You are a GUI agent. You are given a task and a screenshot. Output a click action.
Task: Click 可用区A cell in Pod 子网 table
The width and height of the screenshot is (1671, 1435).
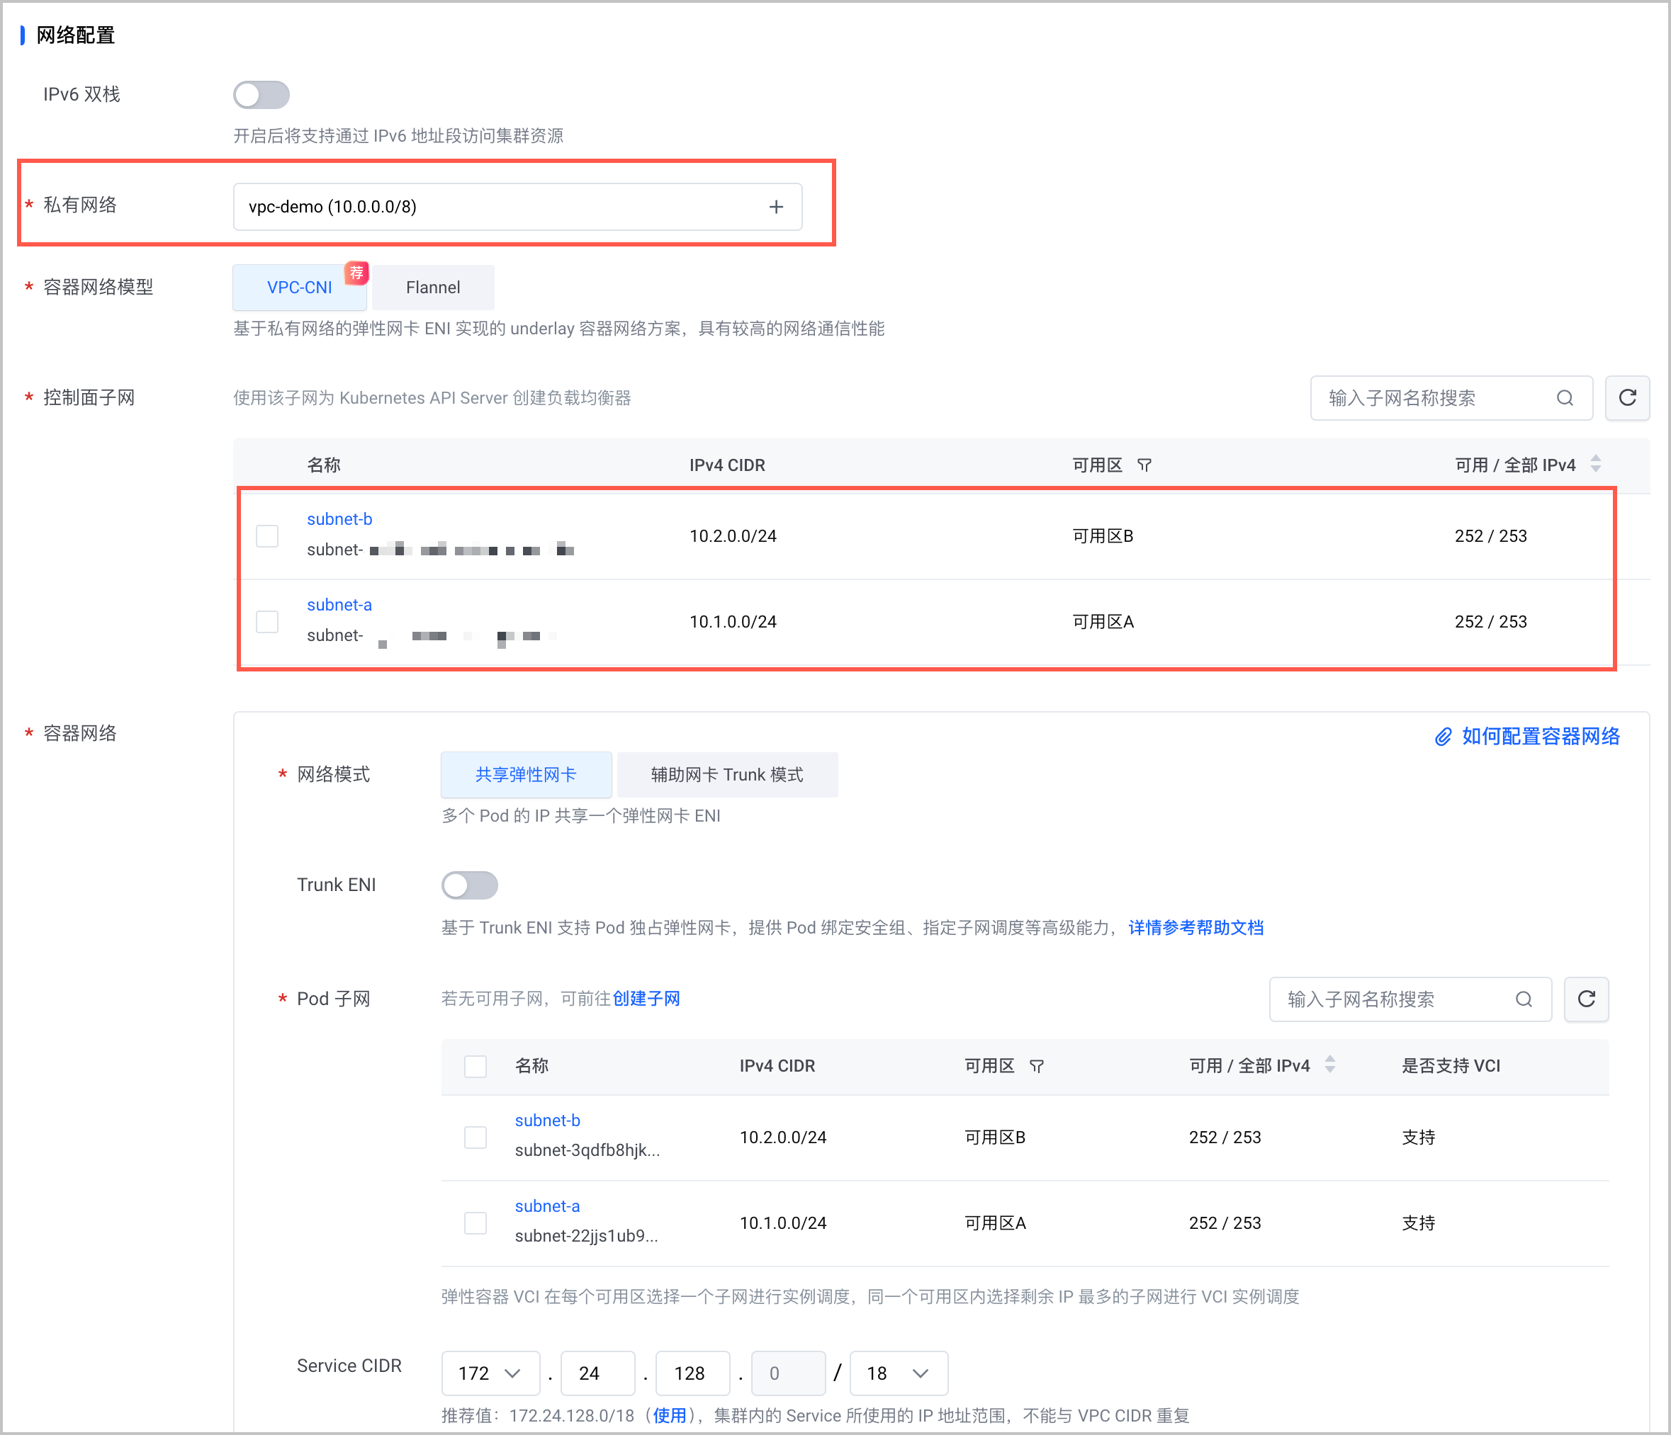pyautogui.click(x=995, y=1223)
